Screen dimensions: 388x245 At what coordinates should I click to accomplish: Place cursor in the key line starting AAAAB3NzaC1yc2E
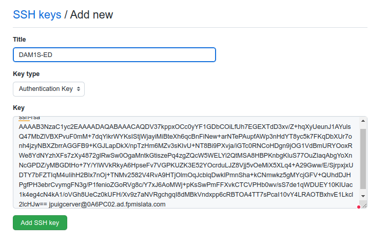coord(185,127)
